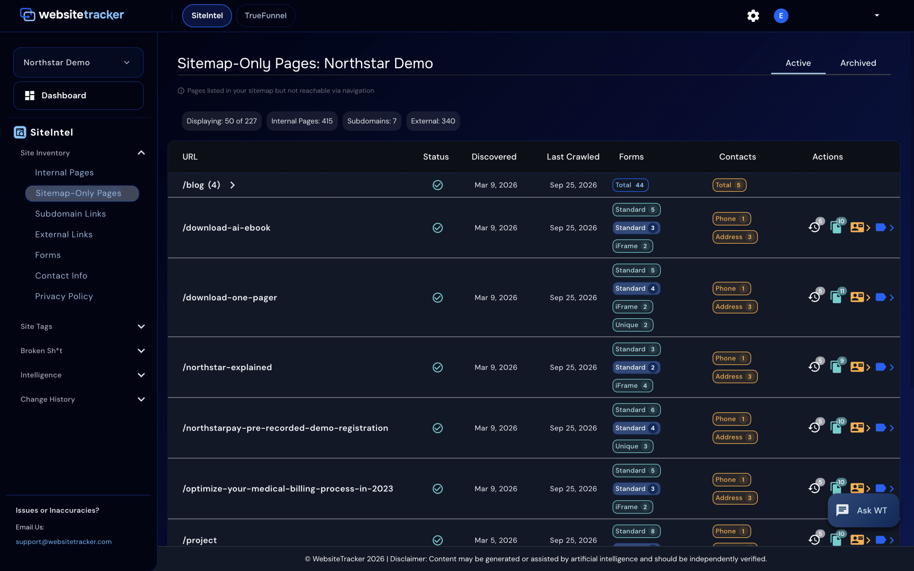Open forms pages icon for /northstar-explained
This screenshot has height=571, width=914.
point(837,367)
